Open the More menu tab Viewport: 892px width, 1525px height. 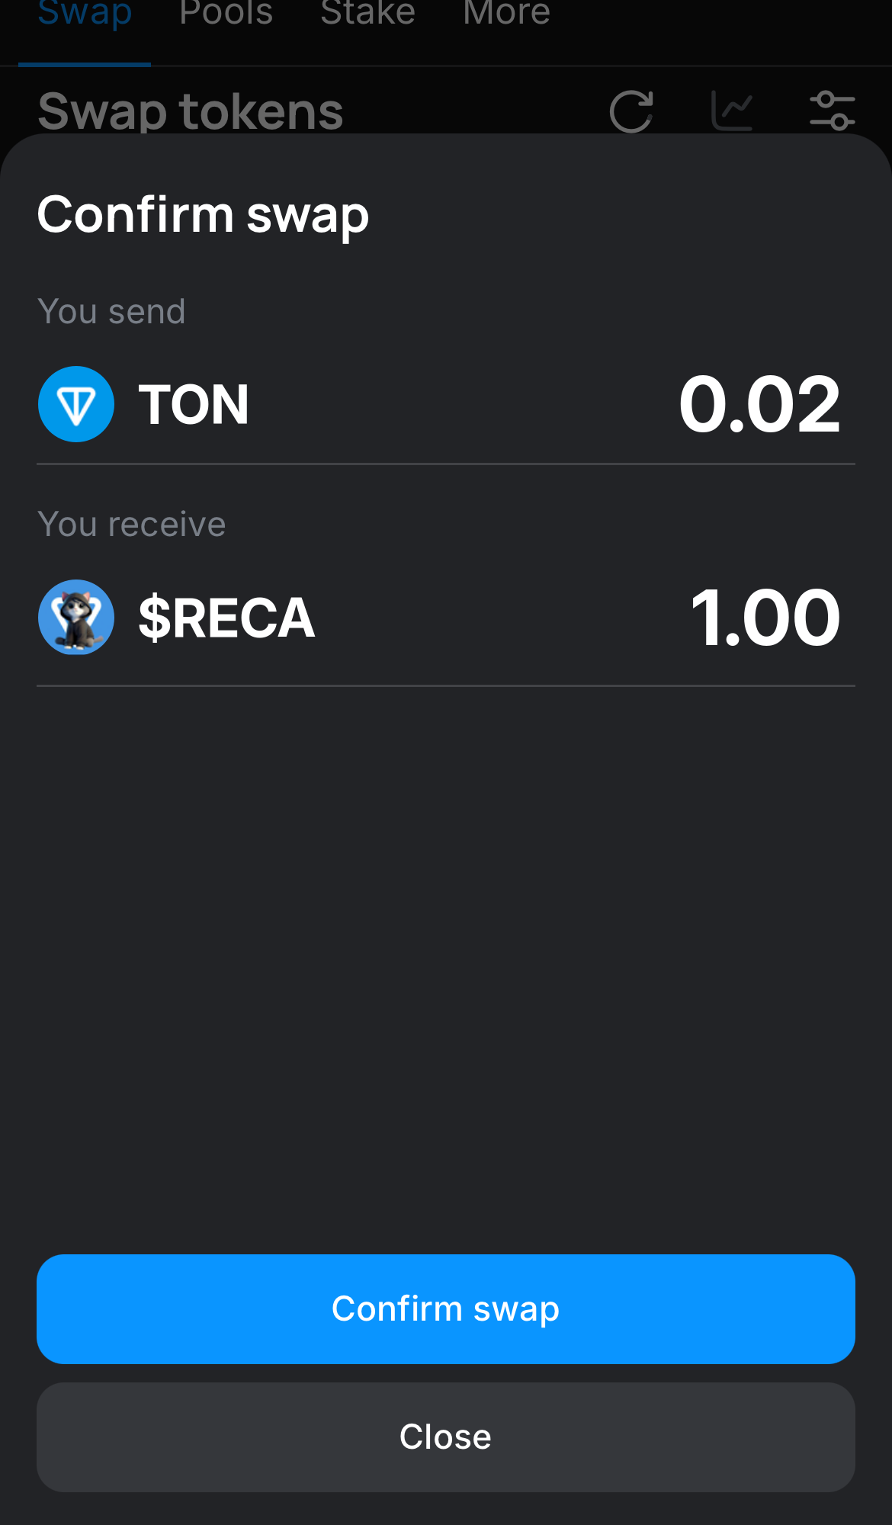pyautogui.click(x=506, y=13)
